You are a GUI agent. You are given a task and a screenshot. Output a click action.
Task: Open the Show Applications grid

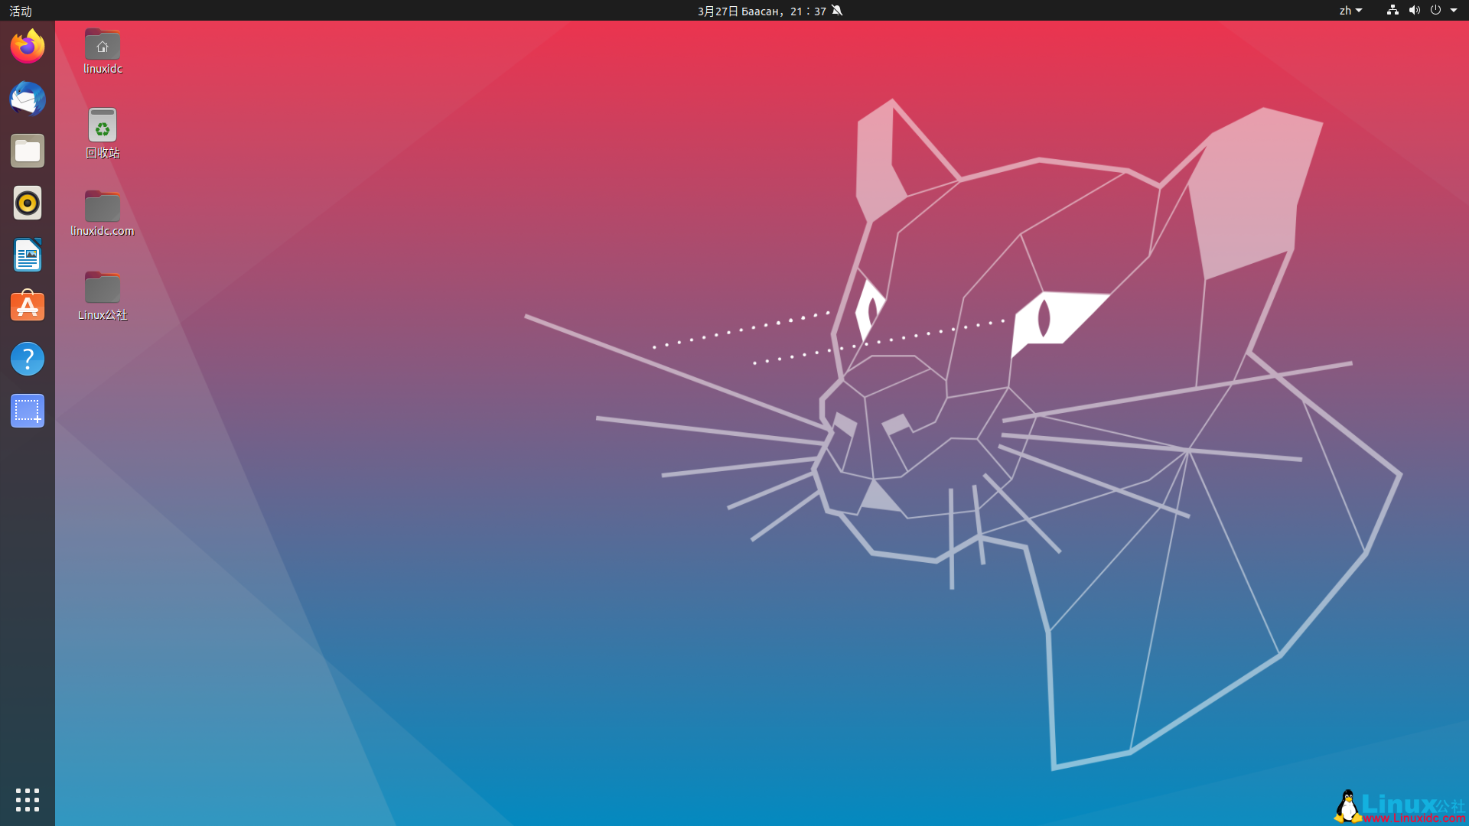27,800
